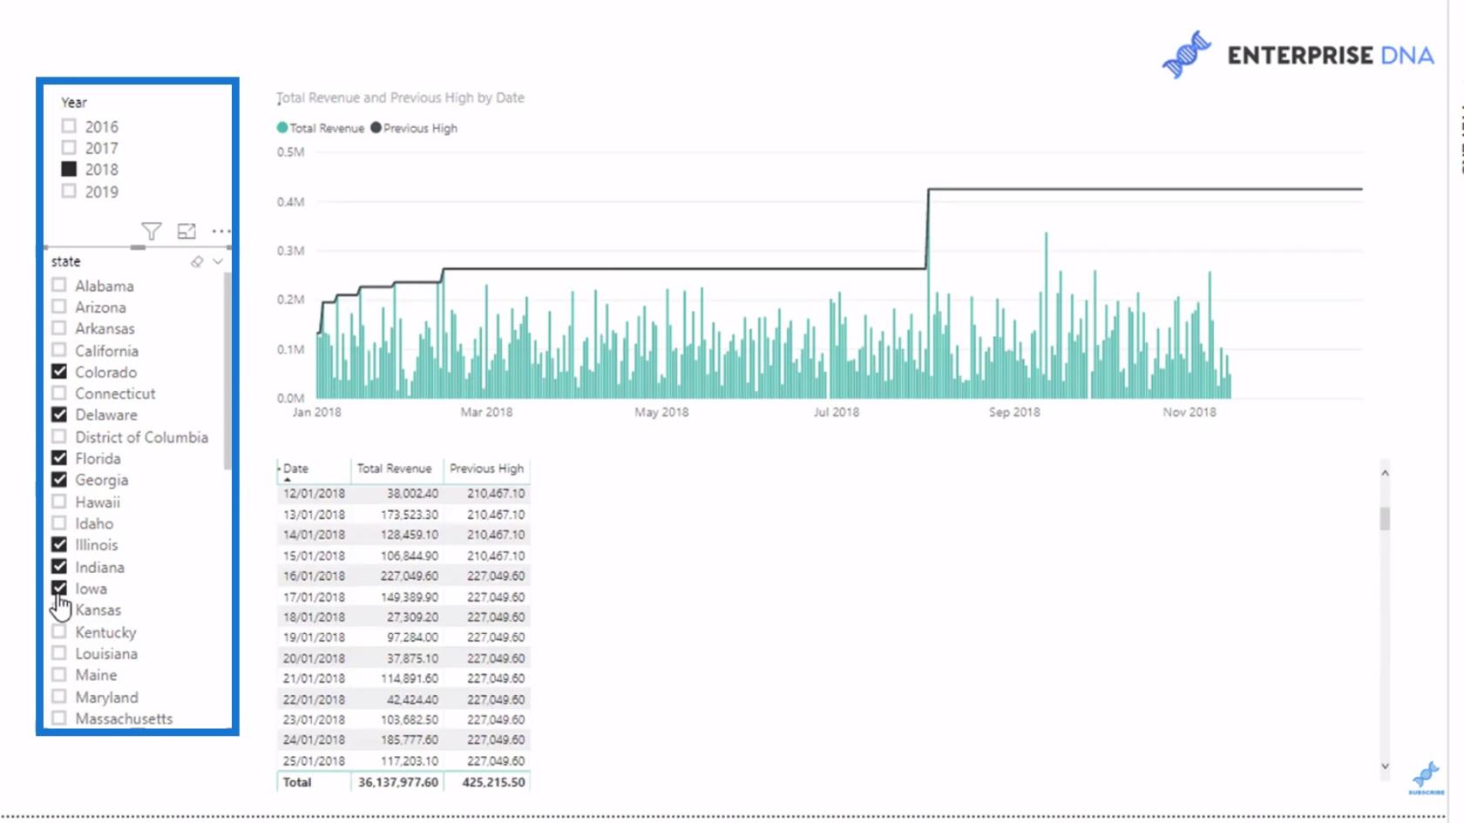The height and width of the screenshot is (823, 1464).
Task: Check the Hawaii state checkbox
Action: pyautogui.click(x=59, y=502)
